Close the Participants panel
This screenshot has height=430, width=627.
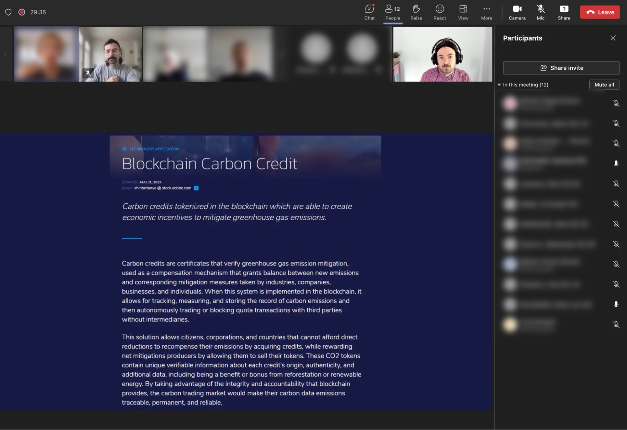pos(613,38)
